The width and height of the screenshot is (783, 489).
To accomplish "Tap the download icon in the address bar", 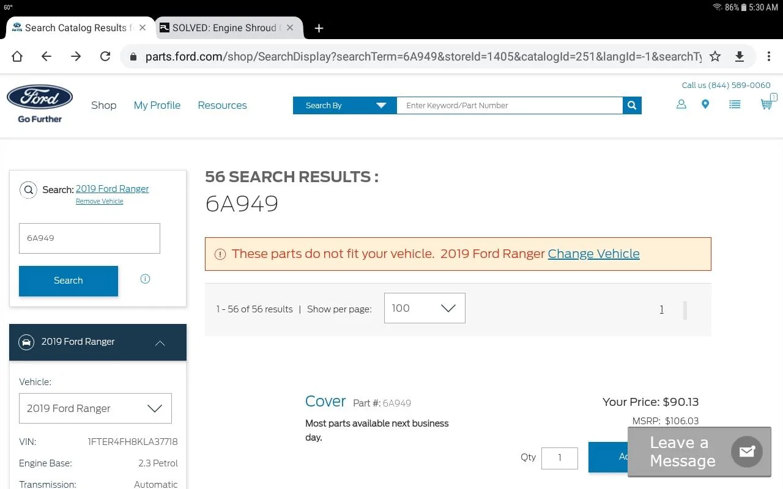I will point(740,56).
